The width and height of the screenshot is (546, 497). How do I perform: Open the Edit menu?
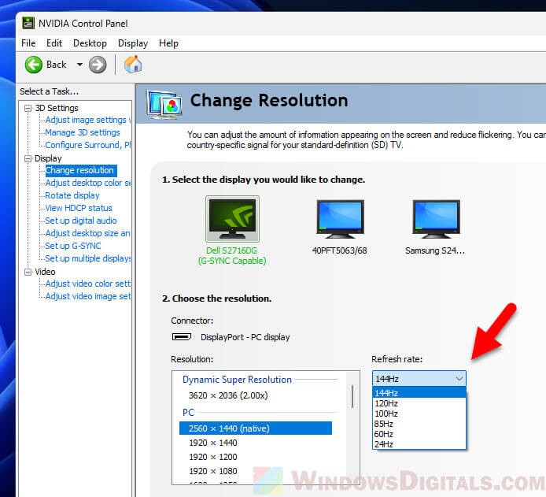(x=54, y=43)
